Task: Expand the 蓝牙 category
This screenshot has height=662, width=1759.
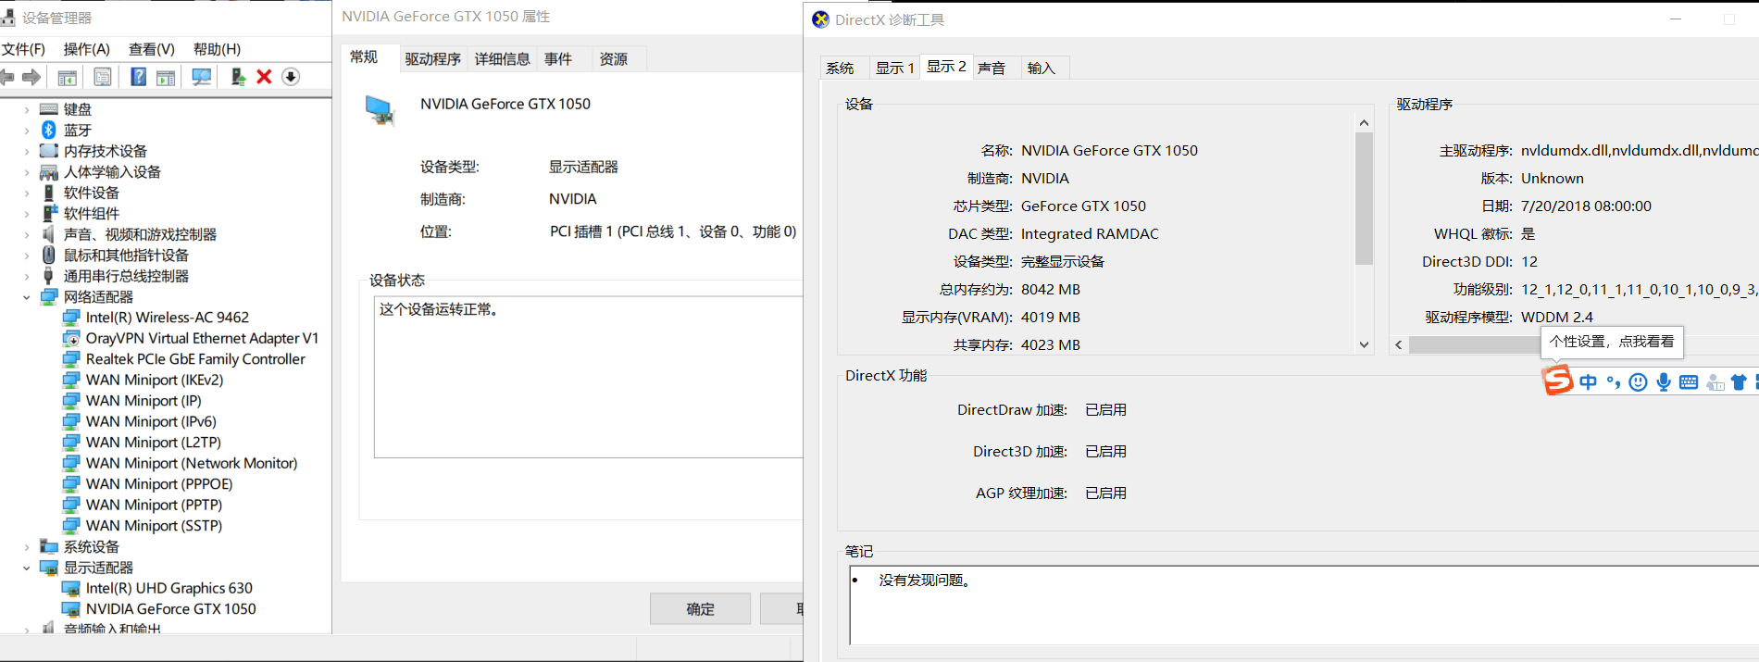Action: pos(26,131)
